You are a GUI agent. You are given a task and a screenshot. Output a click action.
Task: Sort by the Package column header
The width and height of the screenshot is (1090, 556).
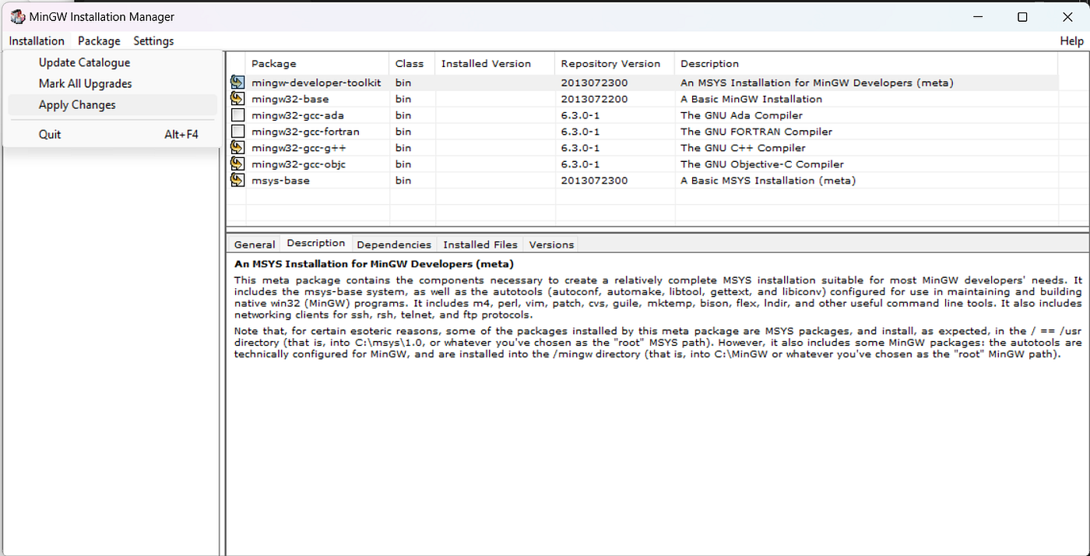tap(318, 63)
